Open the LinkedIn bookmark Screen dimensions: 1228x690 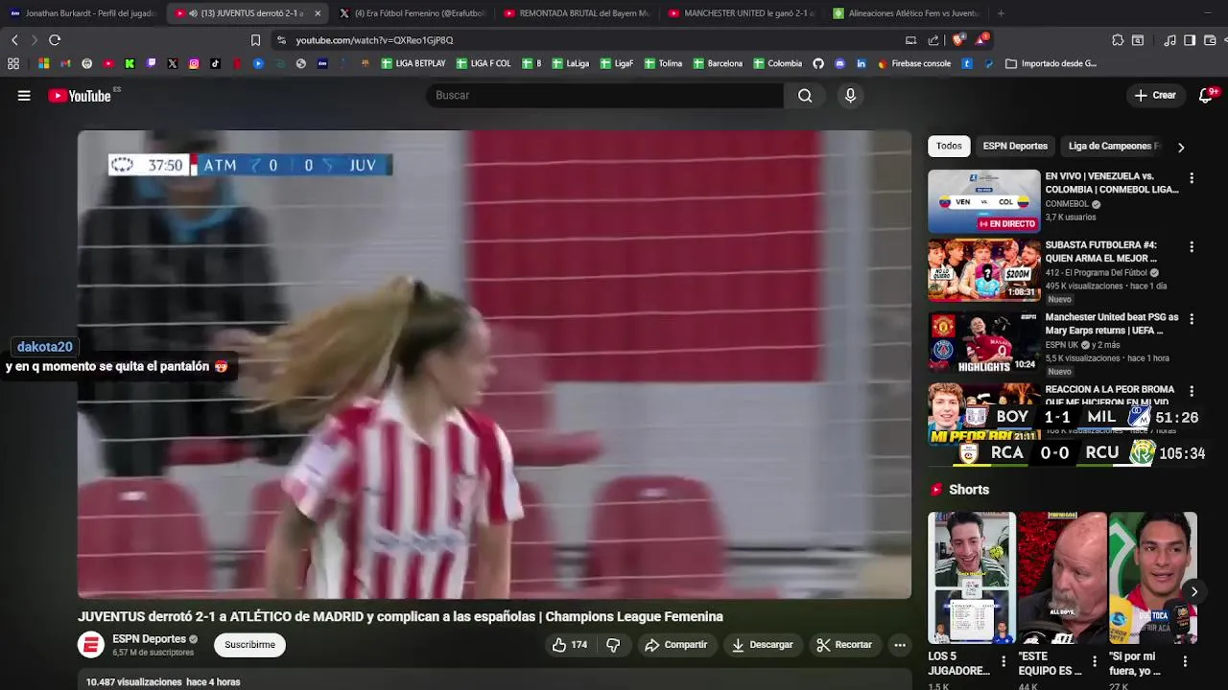click(x=861, y=64)
